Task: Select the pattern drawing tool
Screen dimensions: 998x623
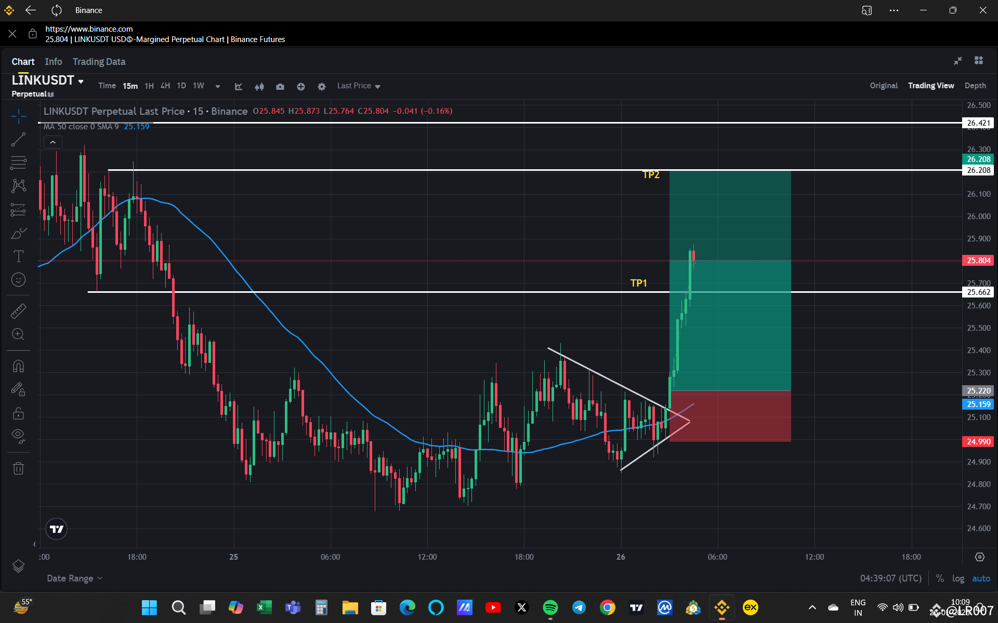Action: [19, 186]
